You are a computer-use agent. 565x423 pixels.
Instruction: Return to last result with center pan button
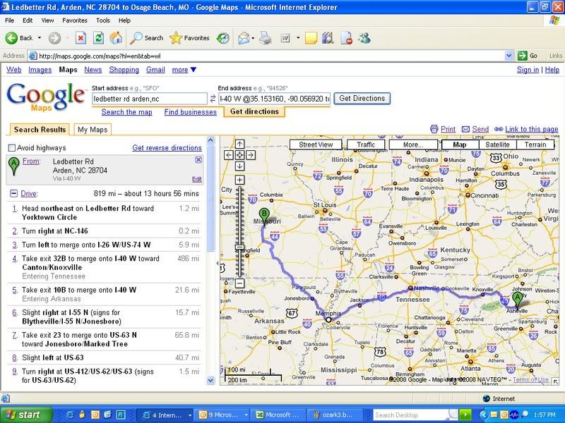(x=239, y=155)
